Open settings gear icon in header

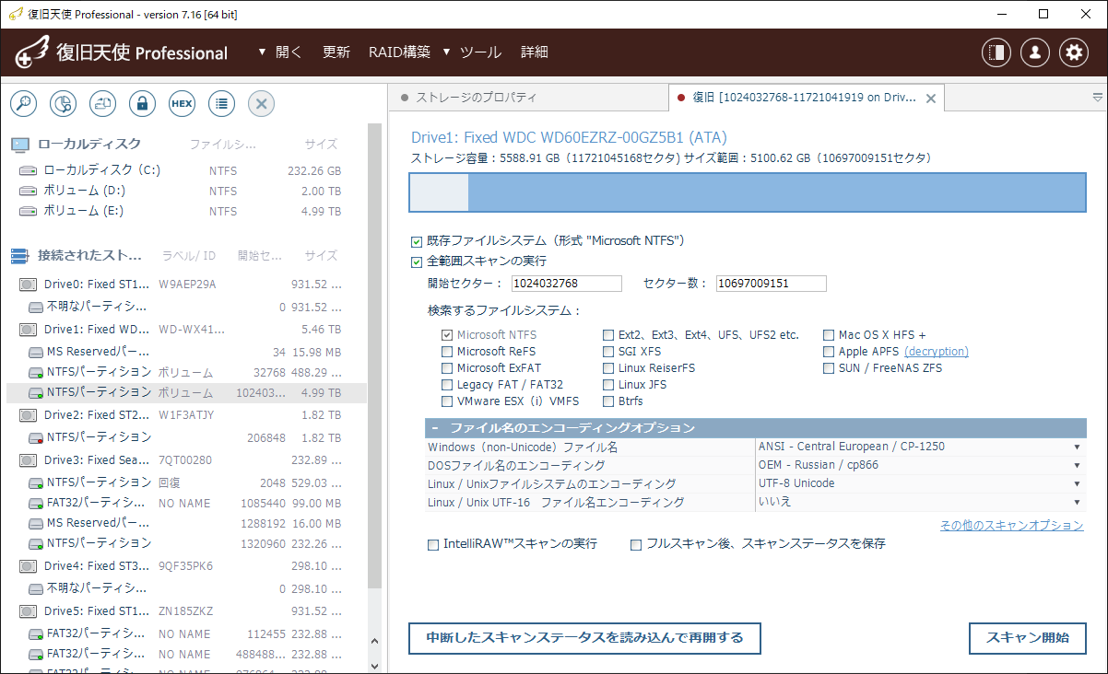(x=1073, y=52)
